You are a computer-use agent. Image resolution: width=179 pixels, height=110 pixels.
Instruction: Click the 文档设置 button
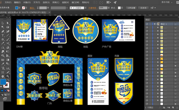[x=131, y=8]
